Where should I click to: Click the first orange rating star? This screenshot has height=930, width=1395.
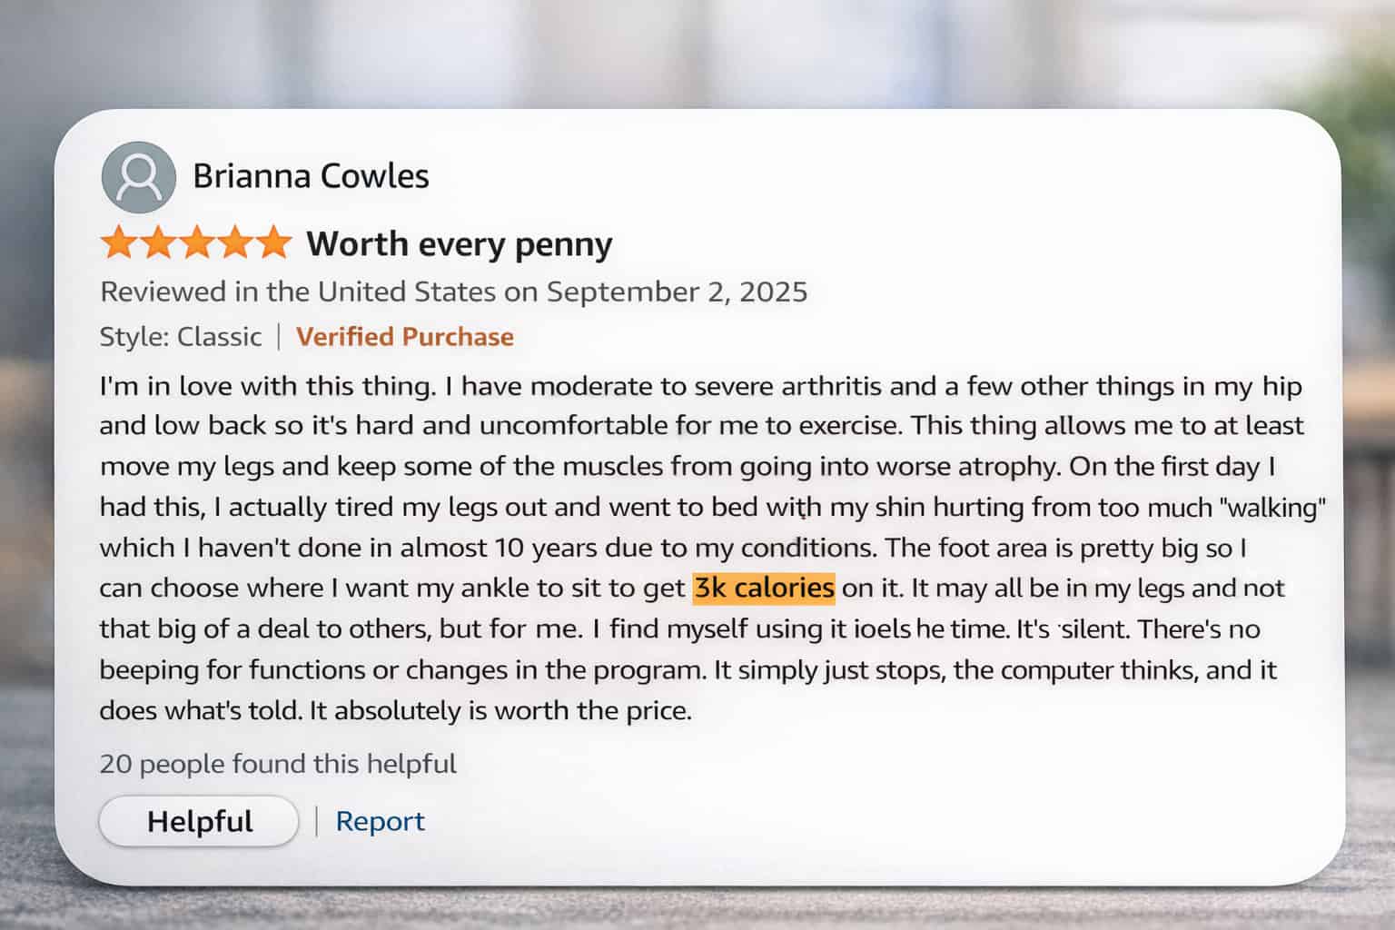[x=117, y=243]
